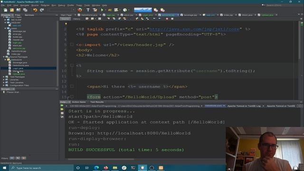Collapse the views folder node
The width and height of the screenshot is (304, 171).
point(5,28)
